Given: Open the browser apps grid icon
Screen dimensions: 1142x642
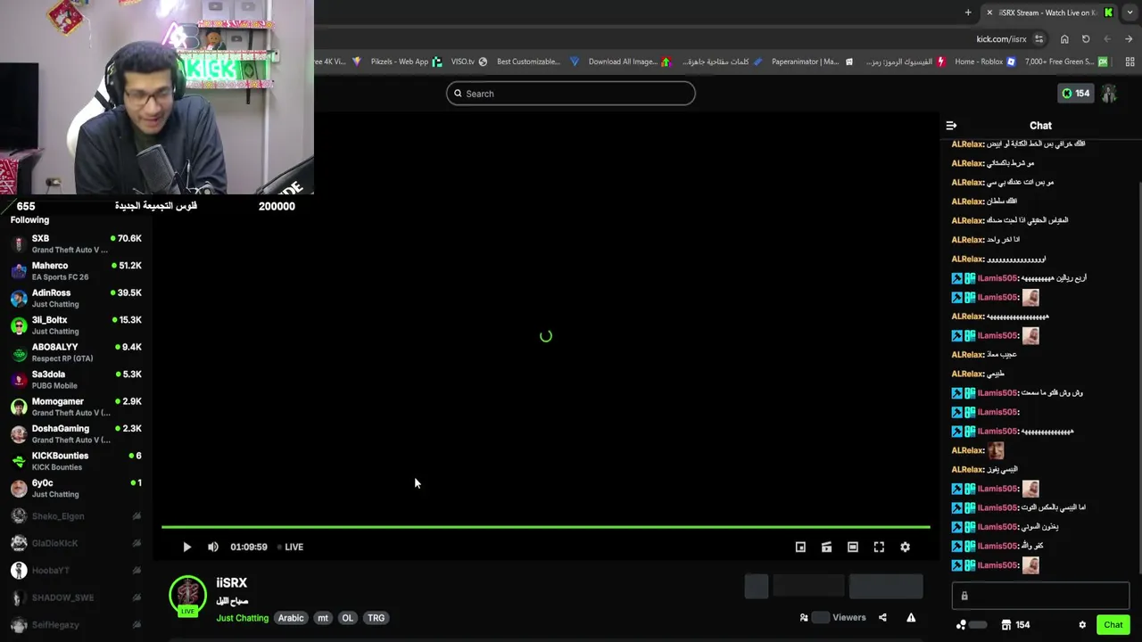Looking at the screenshot, I should [1130, 62].
